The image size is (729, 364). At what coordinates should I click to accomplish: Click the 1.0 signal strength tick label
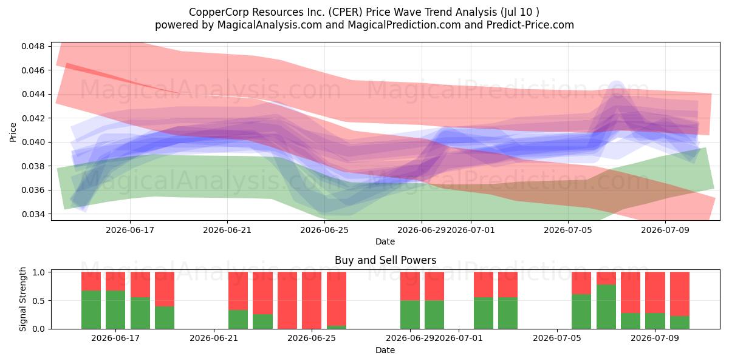point(39,272)
